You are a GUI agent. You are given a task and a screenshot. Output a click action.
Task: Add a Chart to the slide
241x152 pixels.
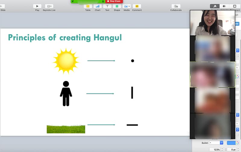(97, 6)
